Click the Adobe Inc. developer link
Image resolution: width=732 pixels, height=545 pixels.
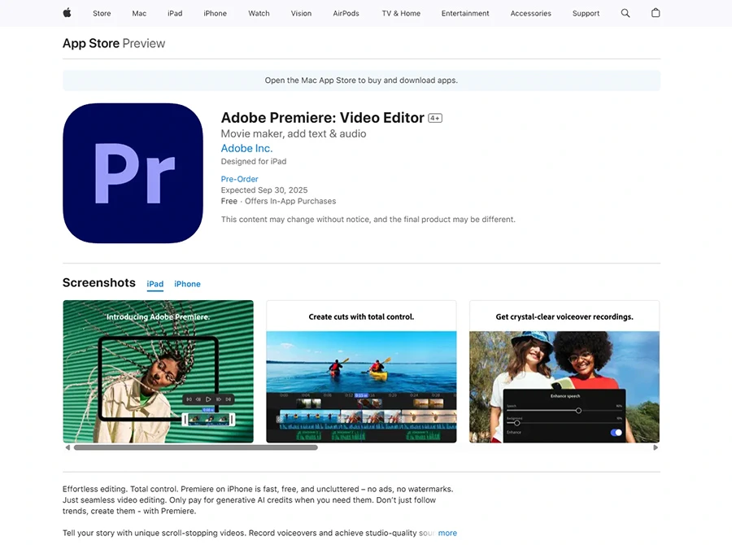pyautogui.click(x=246, y=148)
